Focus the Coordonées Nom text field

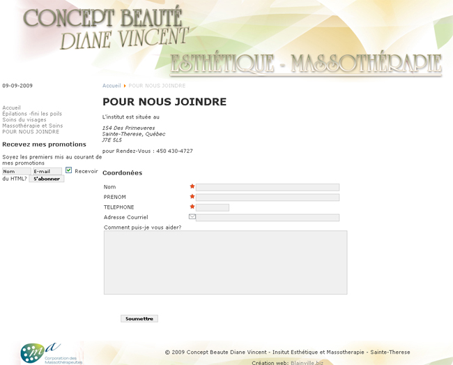[x=268, y=187]
